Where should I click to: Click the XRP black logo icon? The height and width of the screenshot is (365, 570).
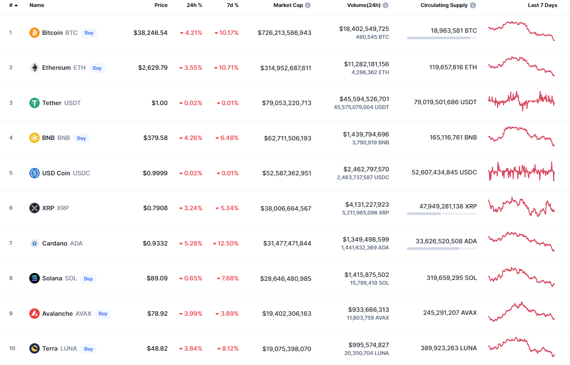pyautogui.click(x=34, y=208)
